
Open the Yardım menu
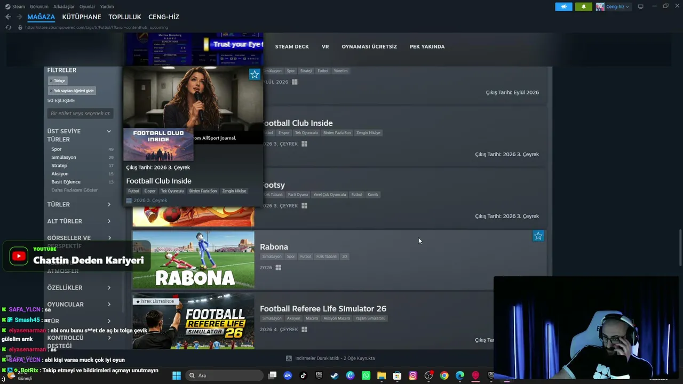coord(107,6)
